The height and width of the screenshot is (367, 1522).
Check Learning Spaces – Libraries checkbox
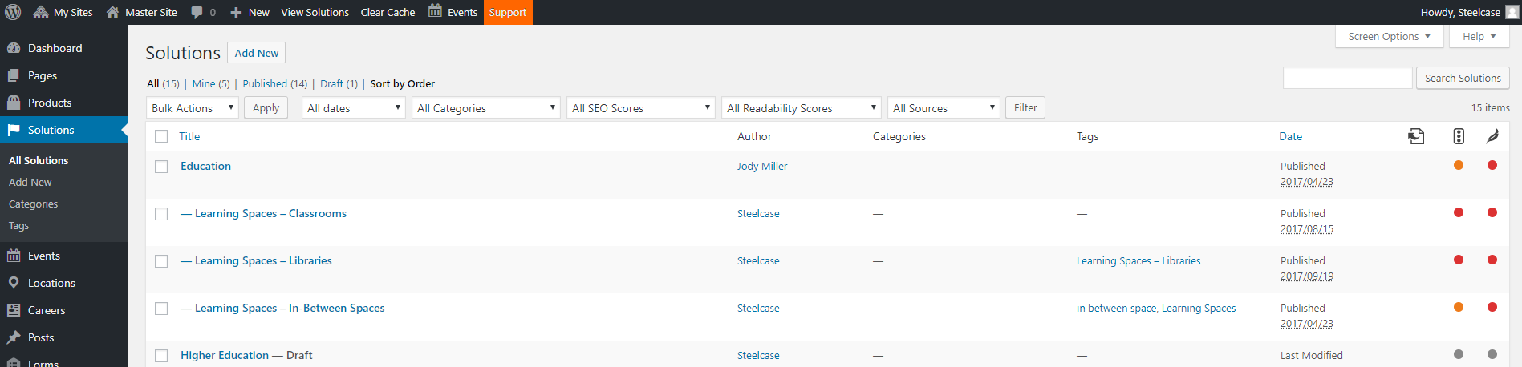(x=161, y=261)
